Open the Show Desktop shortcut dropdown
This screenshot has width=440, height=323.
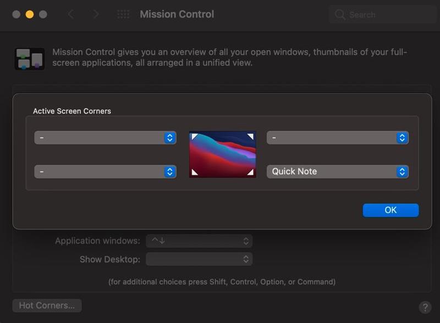(x=199, y=259)
